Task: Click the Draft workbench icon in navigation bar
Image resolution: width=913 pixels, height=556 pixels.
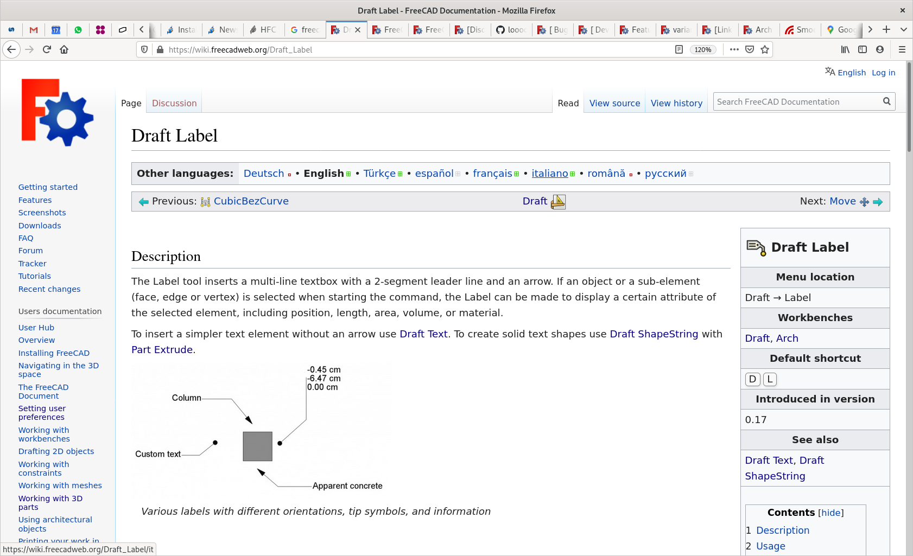Action: click(x=557, y=201)
